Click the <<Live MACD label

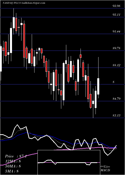point(105,168)
